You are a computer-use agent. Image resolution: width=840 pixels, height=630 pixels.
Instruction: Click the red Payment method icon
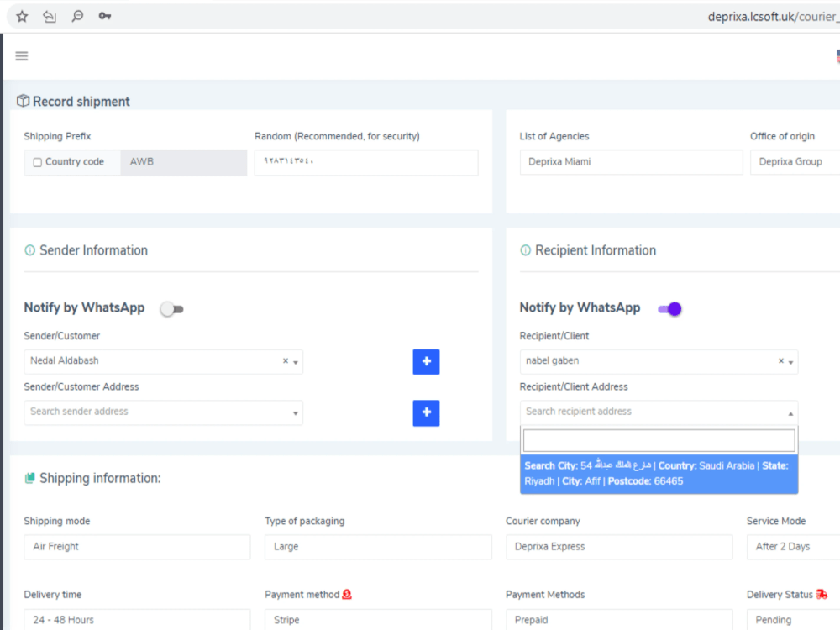click(347, 594)
